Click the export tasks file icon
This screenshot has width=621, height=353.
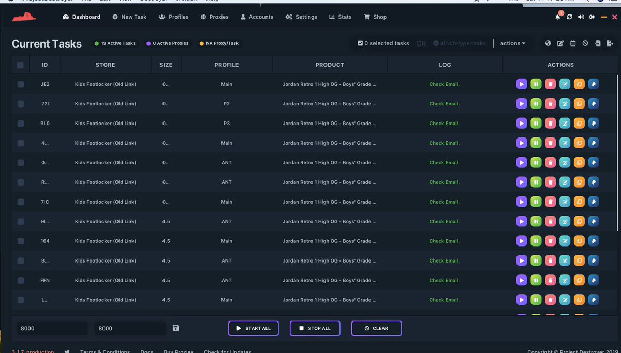(x=610, y=43)
